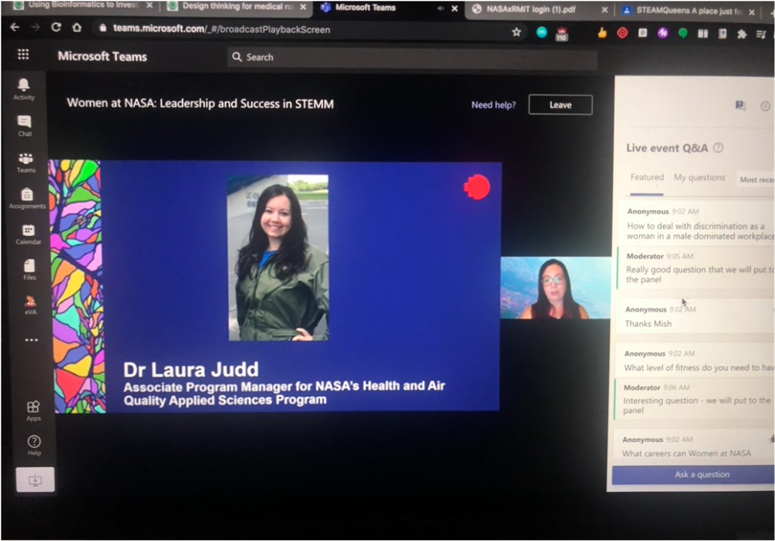Switch to Design thinking for medical tab
Image resolution: width=775 pixels, height=541 pixels.
(x=238, y=6)
